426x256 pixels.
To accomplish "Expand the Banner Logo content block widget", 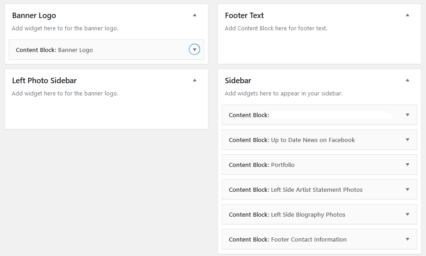I will click(194, 50).
